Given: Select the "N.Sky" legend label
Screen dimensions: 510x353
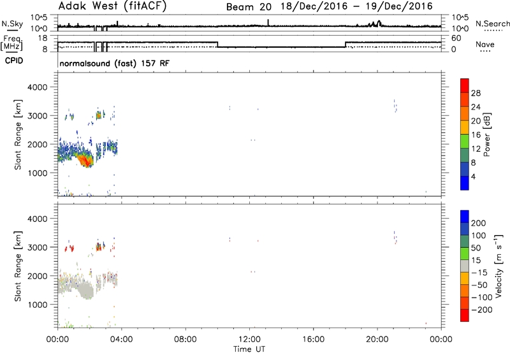Looking at the screenshot, I should [12, 24].
